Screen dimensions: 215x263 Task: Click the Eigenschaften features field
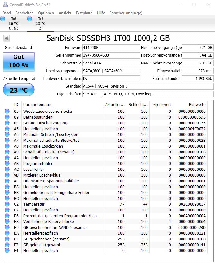pyautogui.click(x=148, y=94)
